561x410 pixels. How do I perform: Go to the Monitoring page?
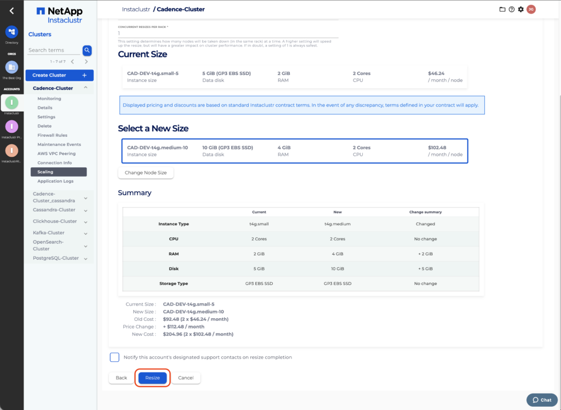click(49, 98)
